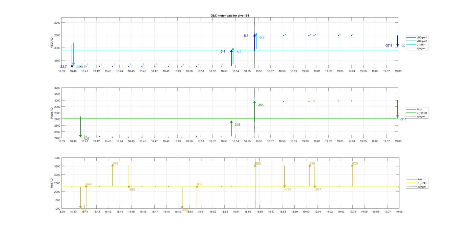Click the "Roll AD" y-axis label
The width and height of the screenshot is (473, 234).
(x=52, y=183)
